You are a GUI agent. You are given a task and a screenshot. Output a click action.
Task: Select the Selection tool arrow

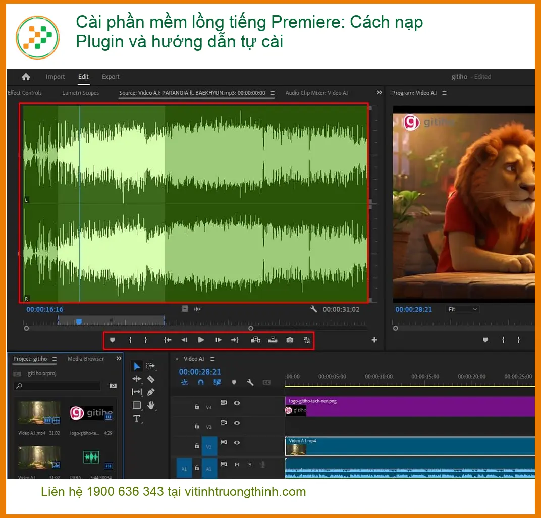coord(137,366)
